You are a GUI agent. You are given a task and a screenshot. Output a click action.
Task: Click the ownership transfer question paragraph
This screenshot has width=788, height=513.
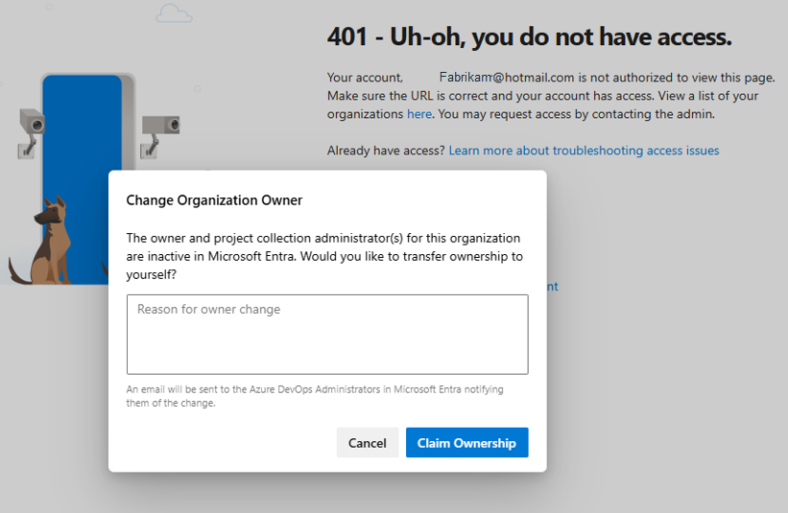[x=324, y=256]
